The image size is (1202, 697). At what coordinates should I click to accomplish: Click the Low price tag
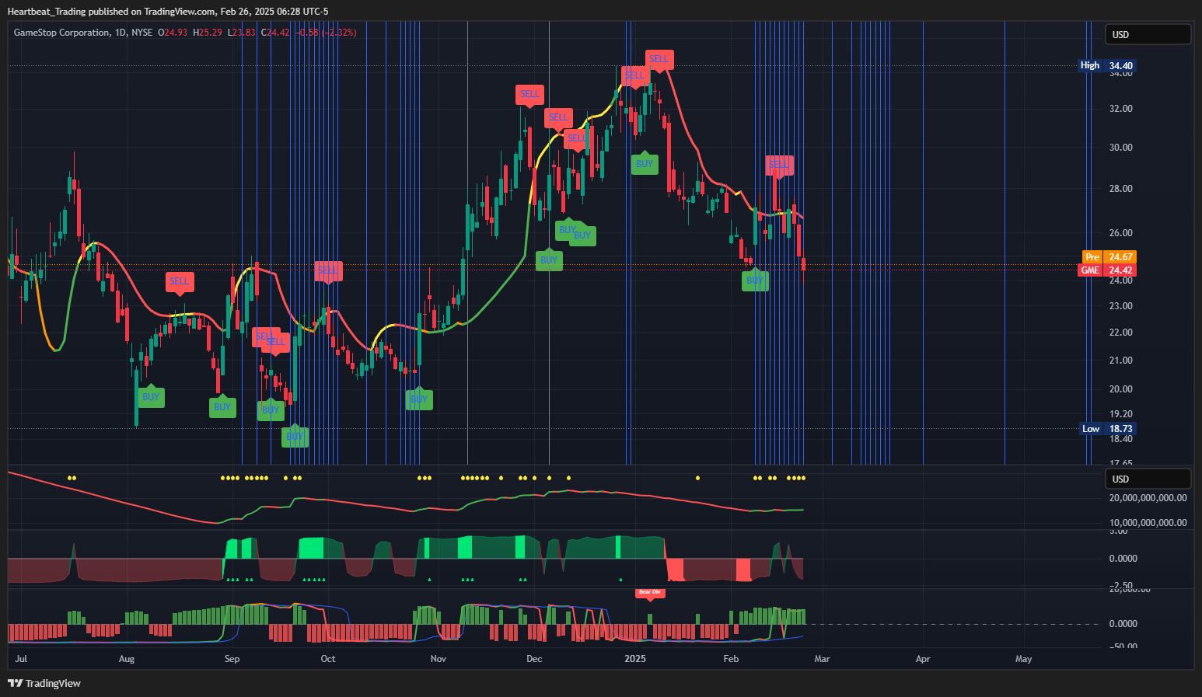click(x=1091, y=429)
